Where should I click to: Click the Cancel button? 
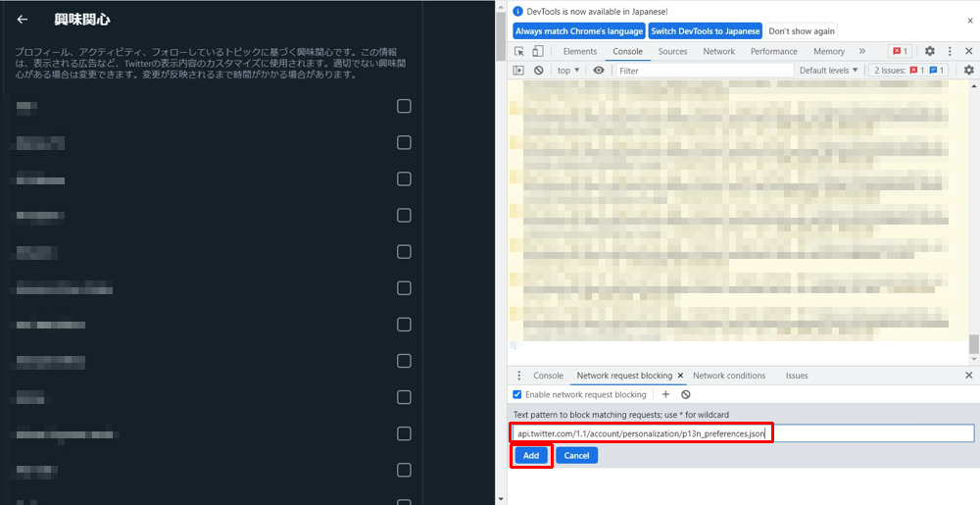click(577, 456)
